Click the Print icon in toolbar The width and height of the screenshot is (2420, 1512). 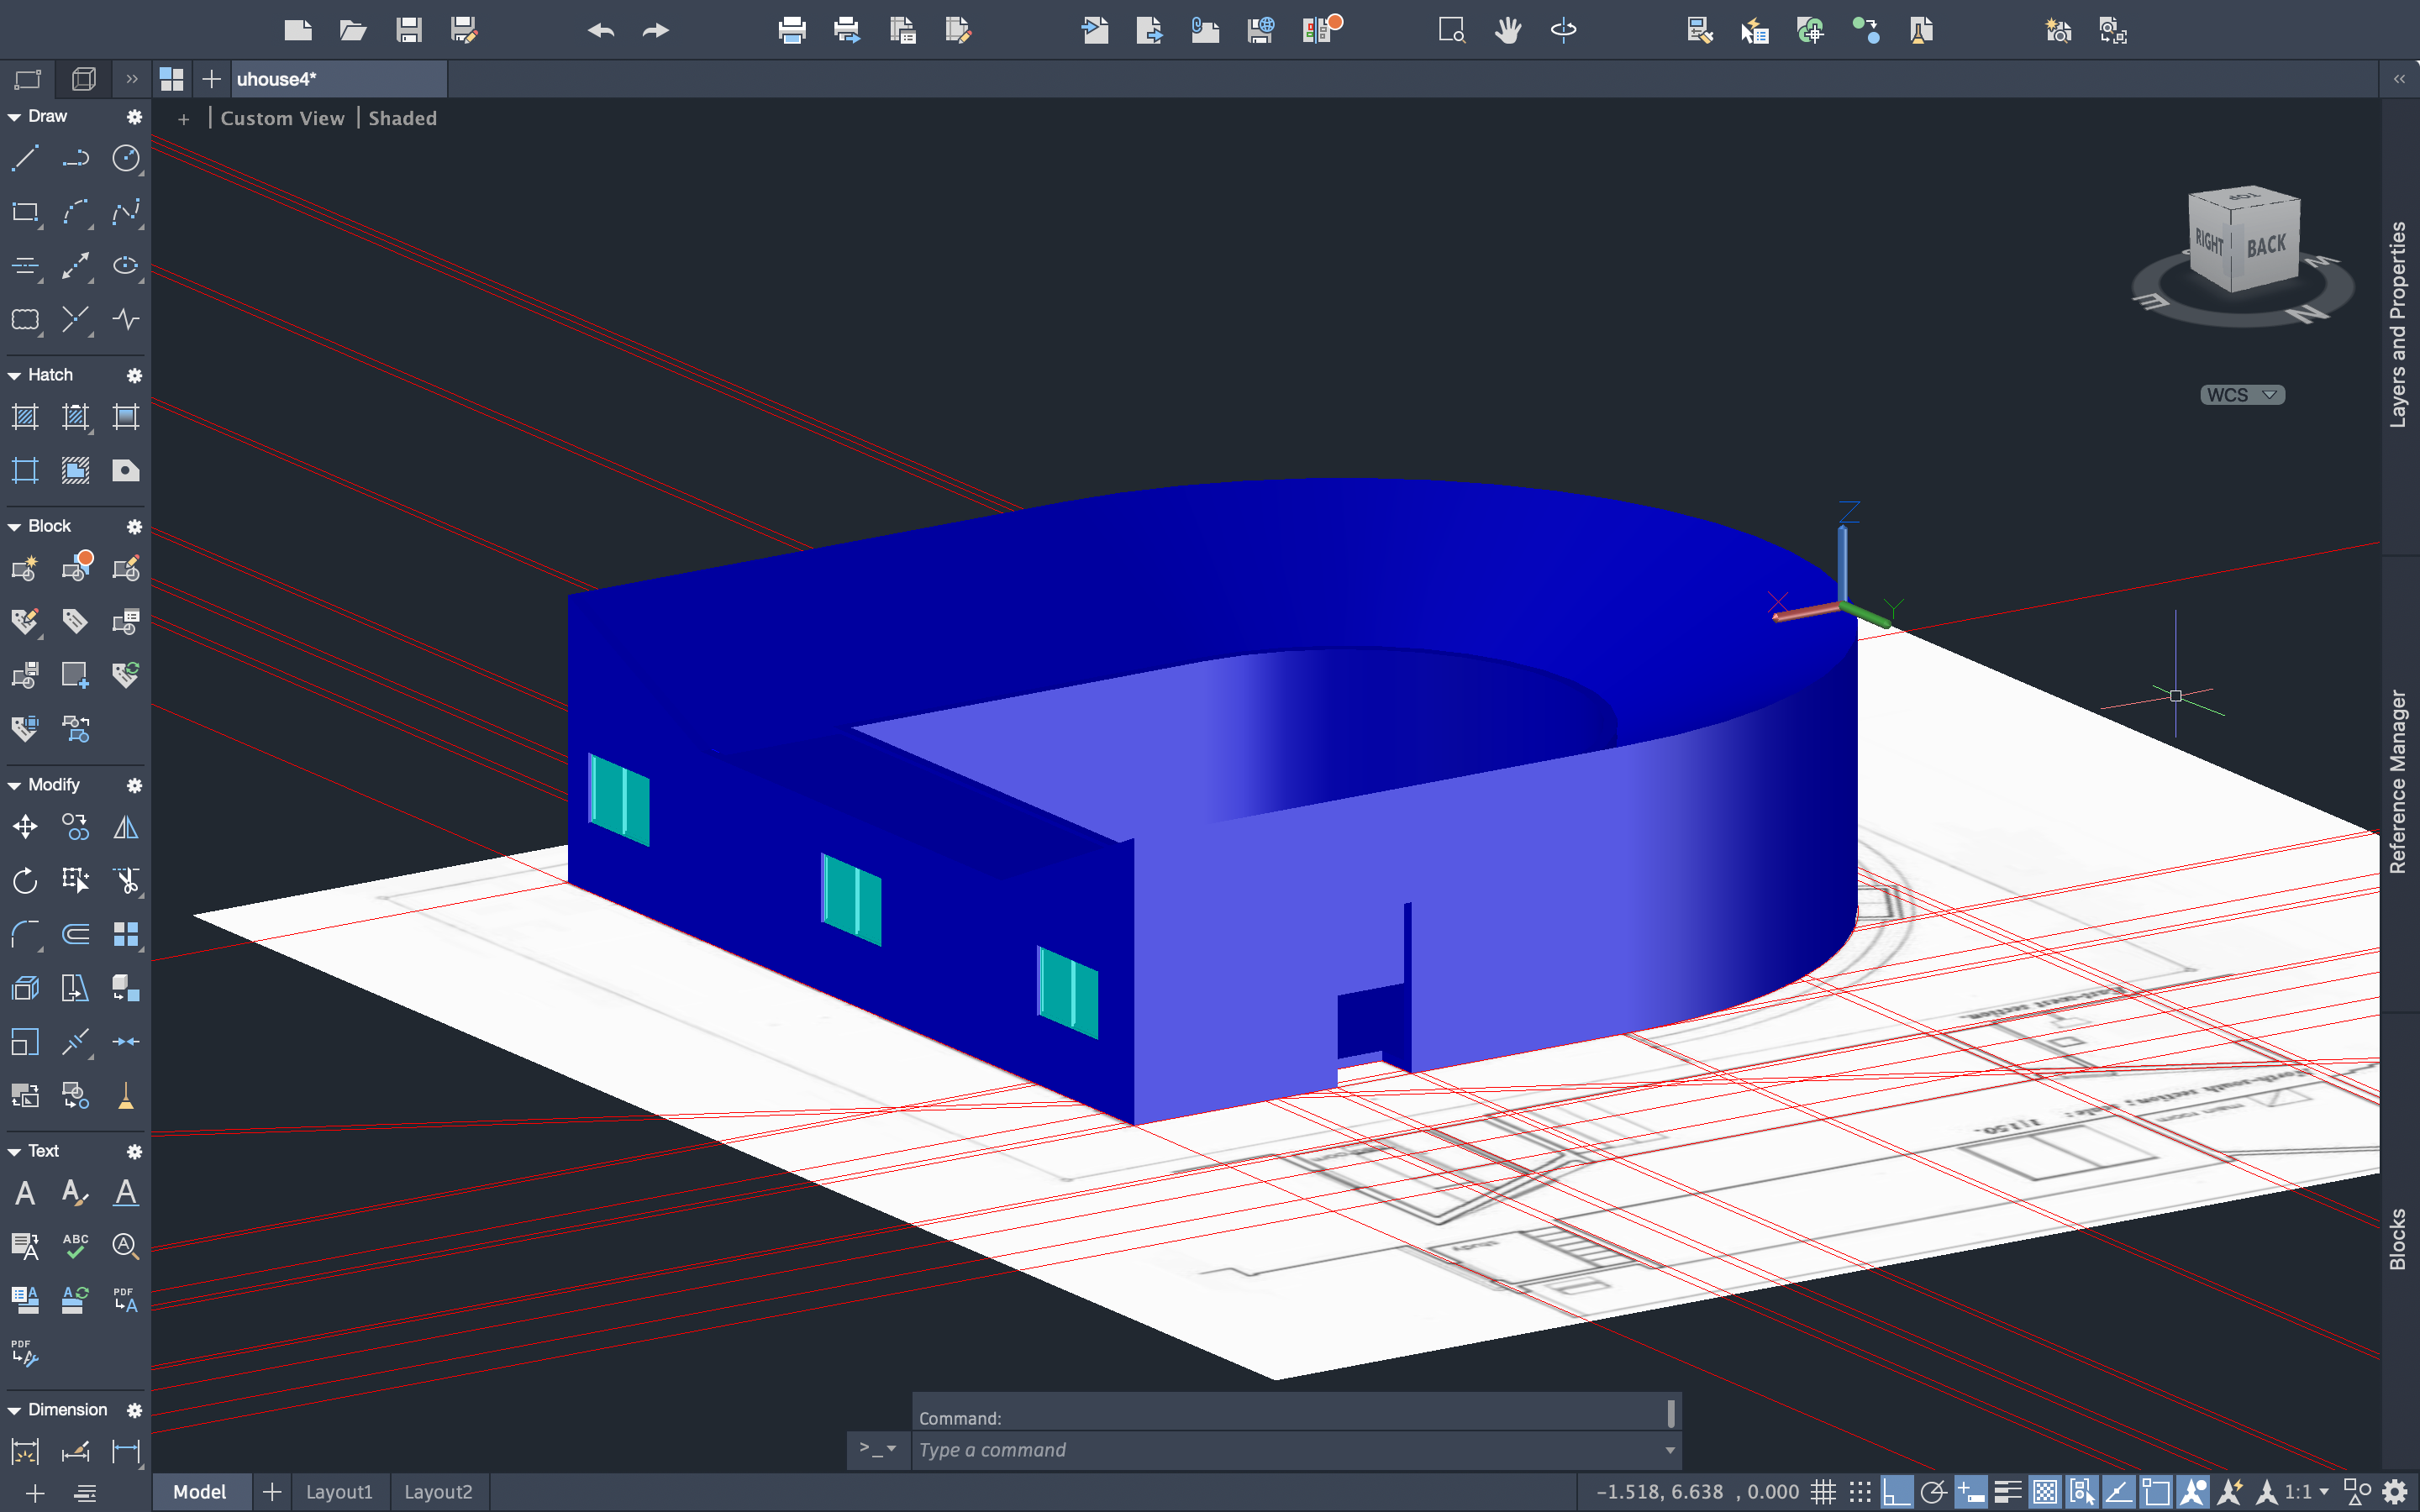pos(792,31)
